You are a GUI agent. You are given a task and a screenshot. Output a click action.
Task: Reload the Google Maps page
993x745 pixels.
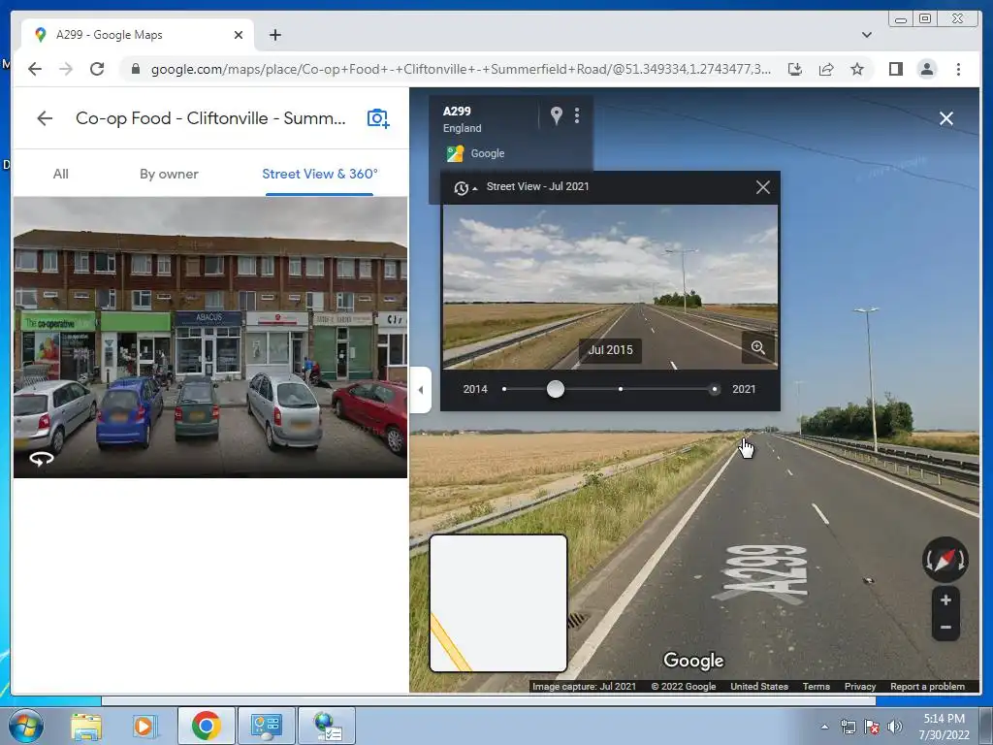click(x=97, y=69)
